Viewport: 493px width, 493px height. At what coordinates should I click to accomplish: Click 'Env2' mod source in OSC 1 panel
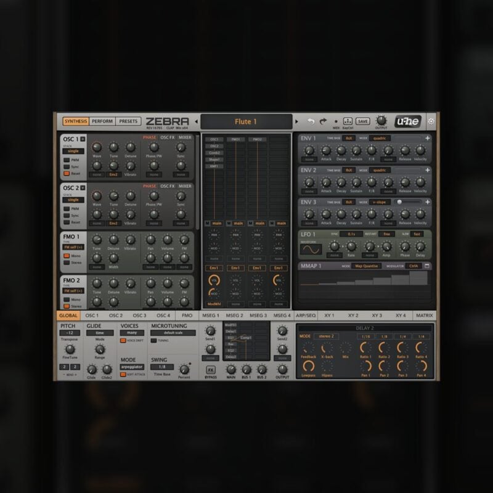click(x=113, y=174)
